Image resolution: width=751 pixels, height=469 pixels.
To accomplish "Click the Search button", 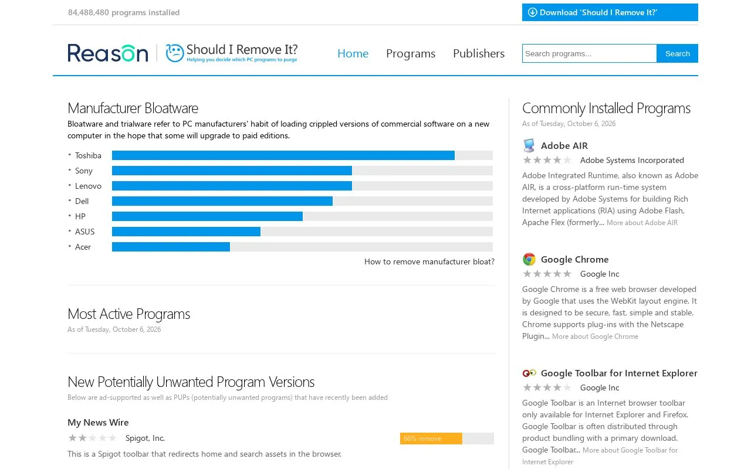I will point(678,53).
